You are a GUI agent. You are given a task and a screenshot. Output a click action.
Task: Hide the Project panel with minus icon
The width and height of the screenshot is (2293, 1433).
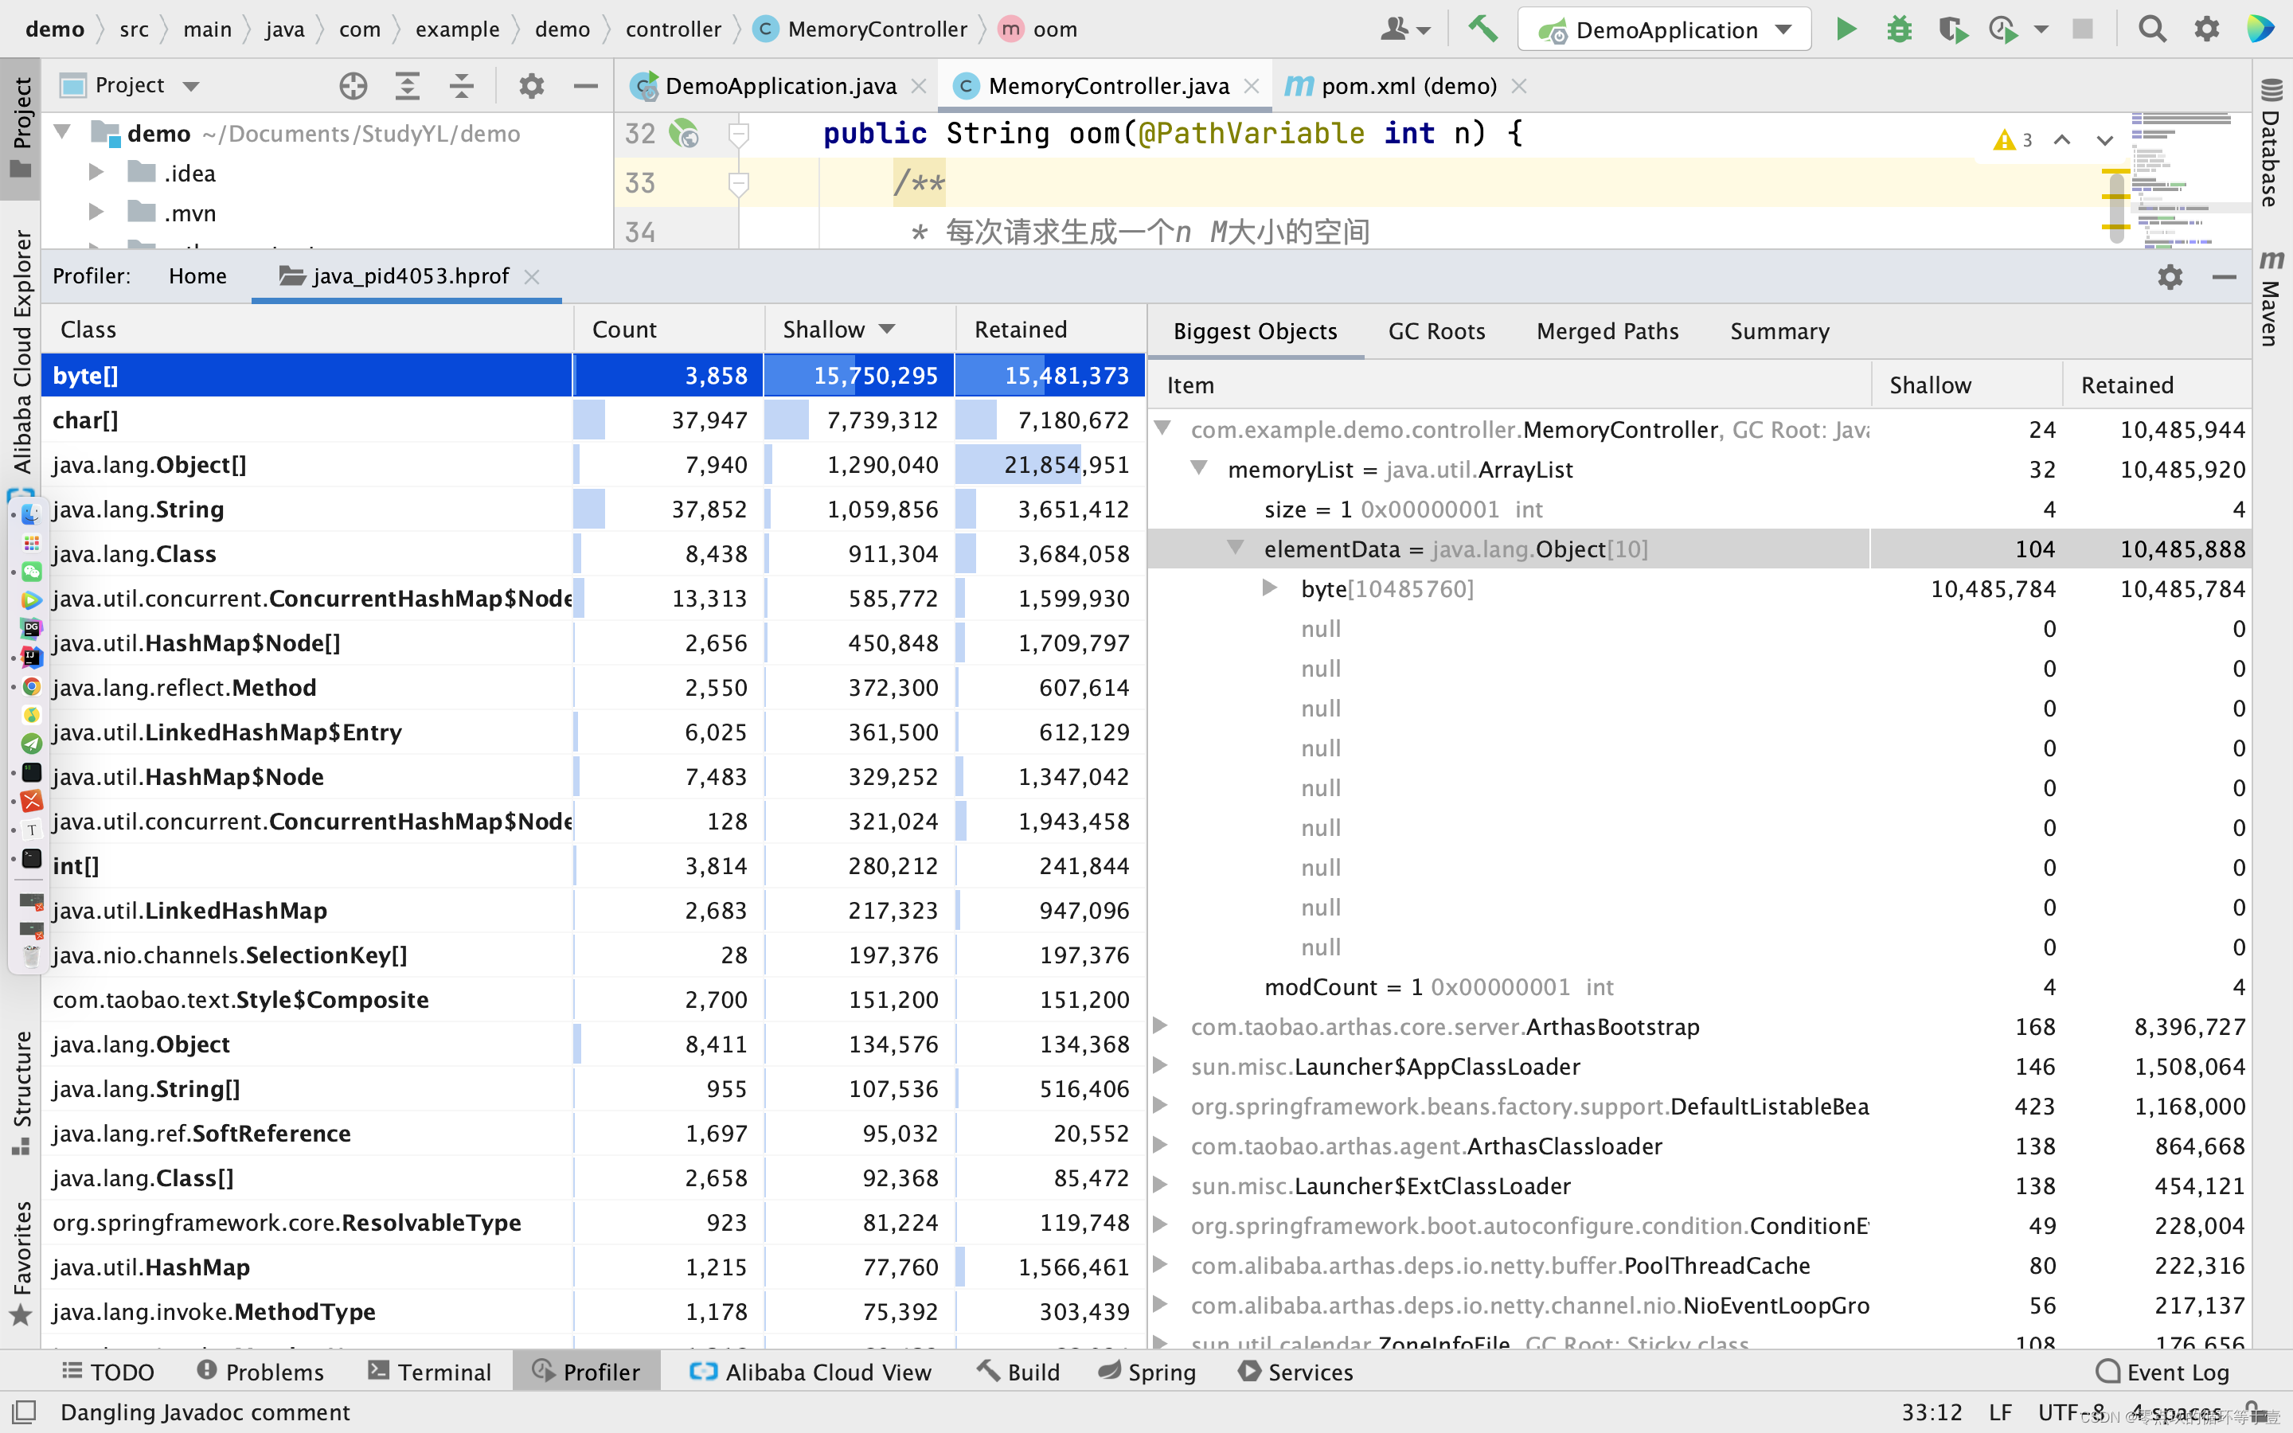[585, 86]
